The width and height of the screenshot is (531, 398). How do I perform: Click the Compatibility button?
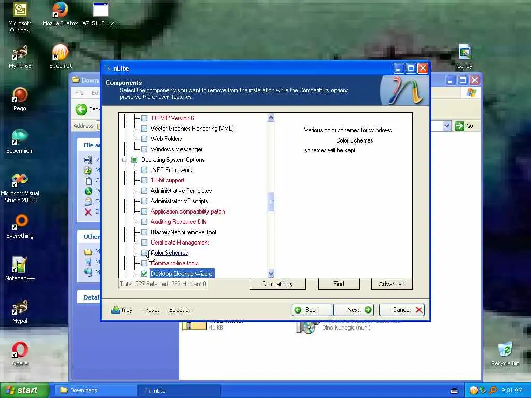click(x=278, y=284)
